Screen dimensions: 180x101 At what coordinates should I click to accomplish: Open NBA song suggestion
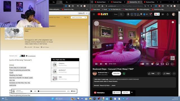[65, 78]
